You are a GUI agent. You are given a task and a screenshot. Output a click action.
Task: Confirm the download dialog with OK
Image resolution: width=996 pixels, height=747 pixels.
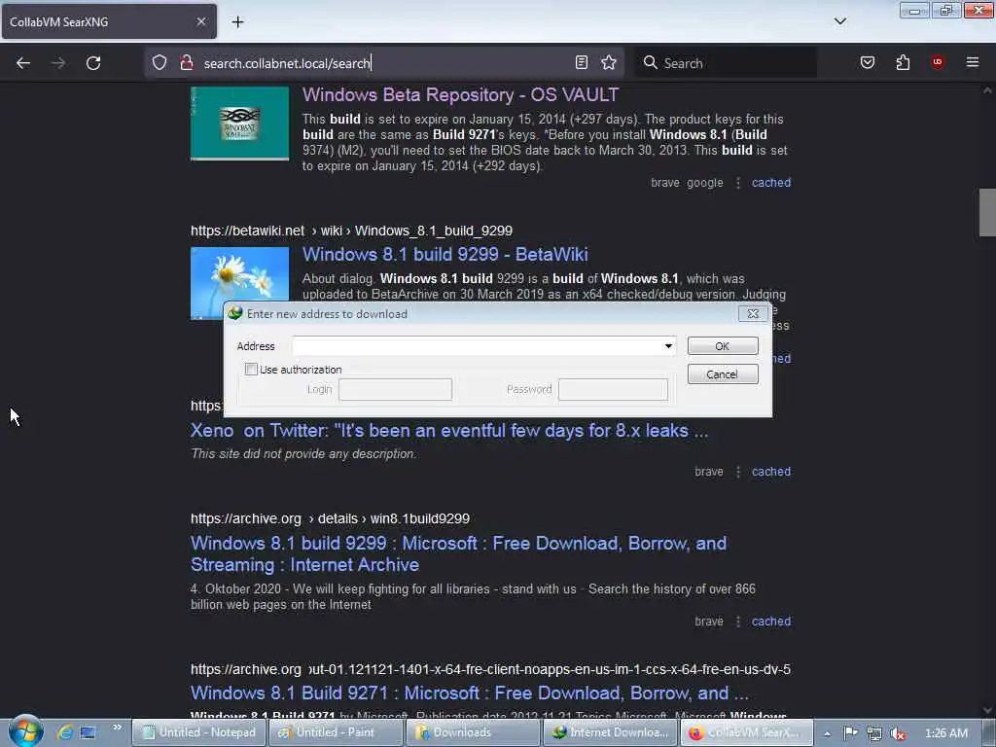pyautogui.click(x=723, y=346)
